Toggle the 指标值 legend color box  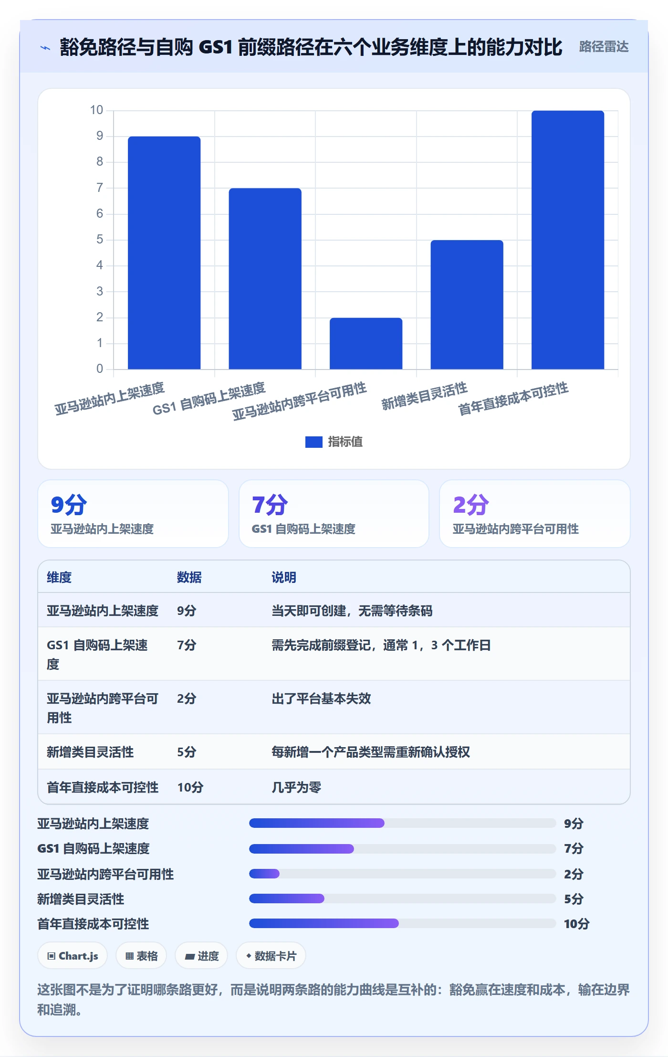coord(313,442)
